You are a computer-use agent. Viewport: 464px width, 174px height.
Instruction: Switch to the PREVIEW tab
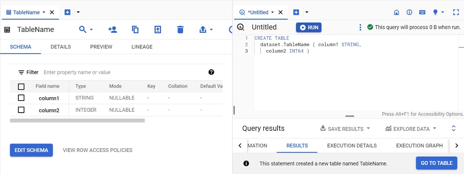pos(101,47)
